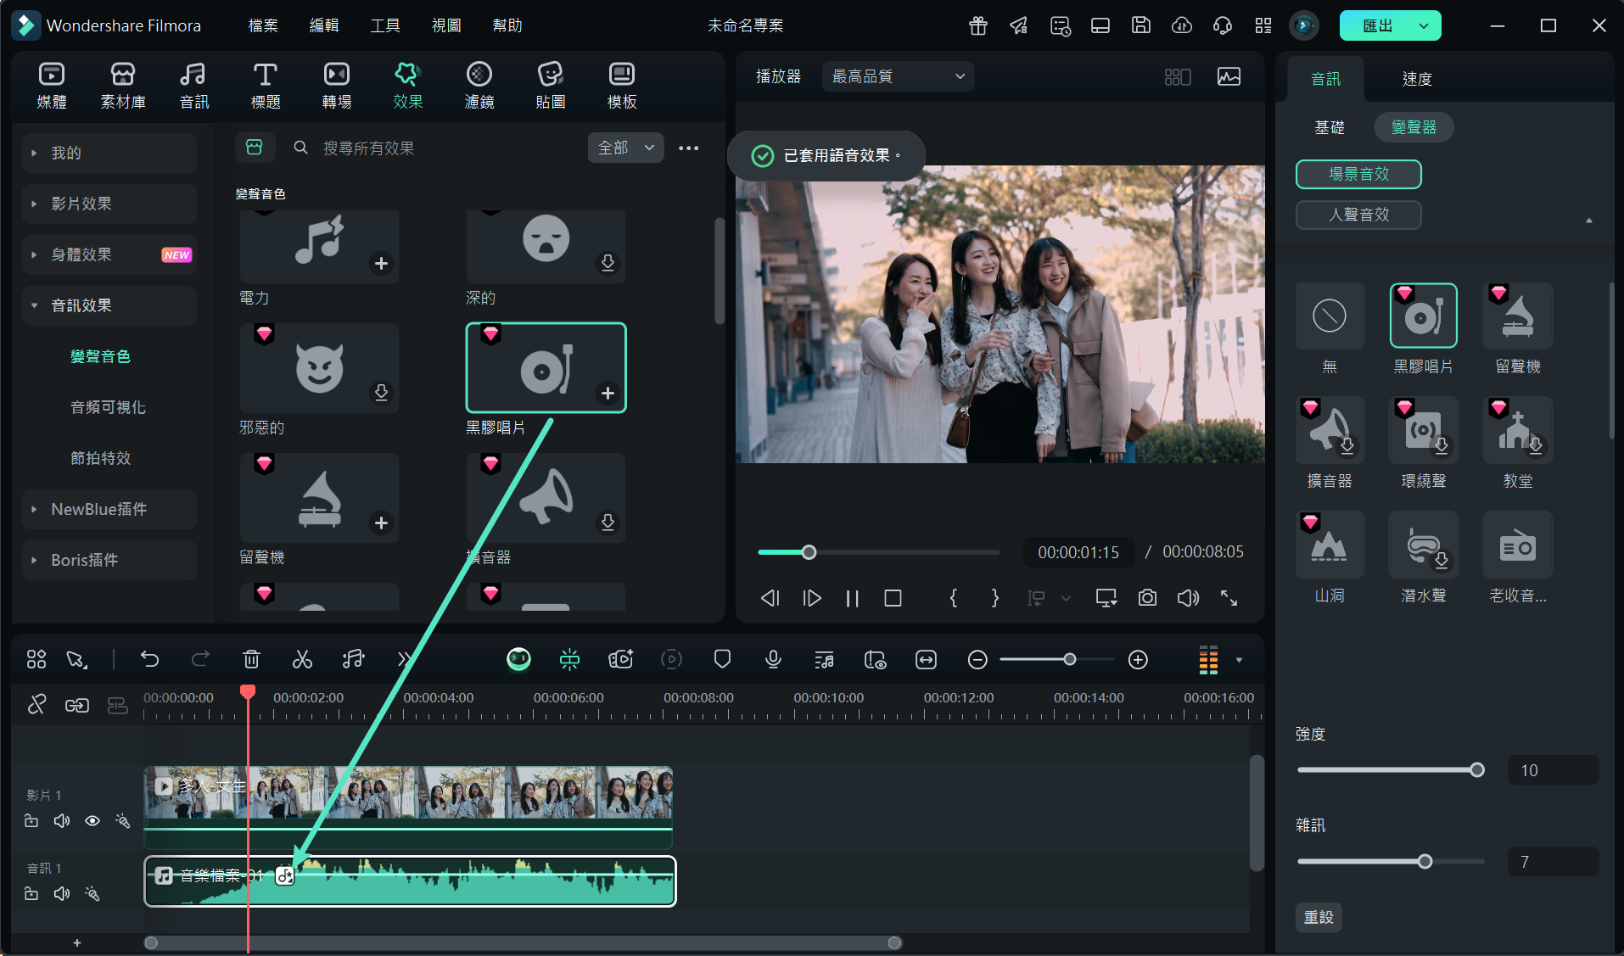
Task: Open the 檔案 menu
Action: (263, 25)
